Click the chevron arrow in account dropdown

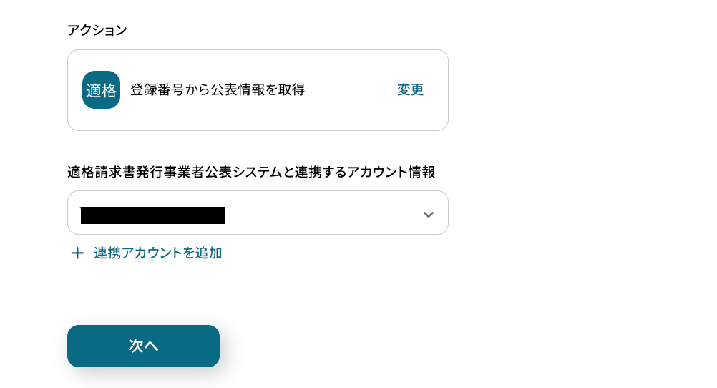(428, 214)
